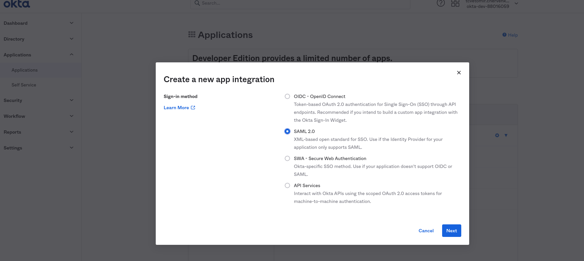This screenshot has width=584, height=261.
Task: Click the Next button
Action: click(x=452, y=231)
